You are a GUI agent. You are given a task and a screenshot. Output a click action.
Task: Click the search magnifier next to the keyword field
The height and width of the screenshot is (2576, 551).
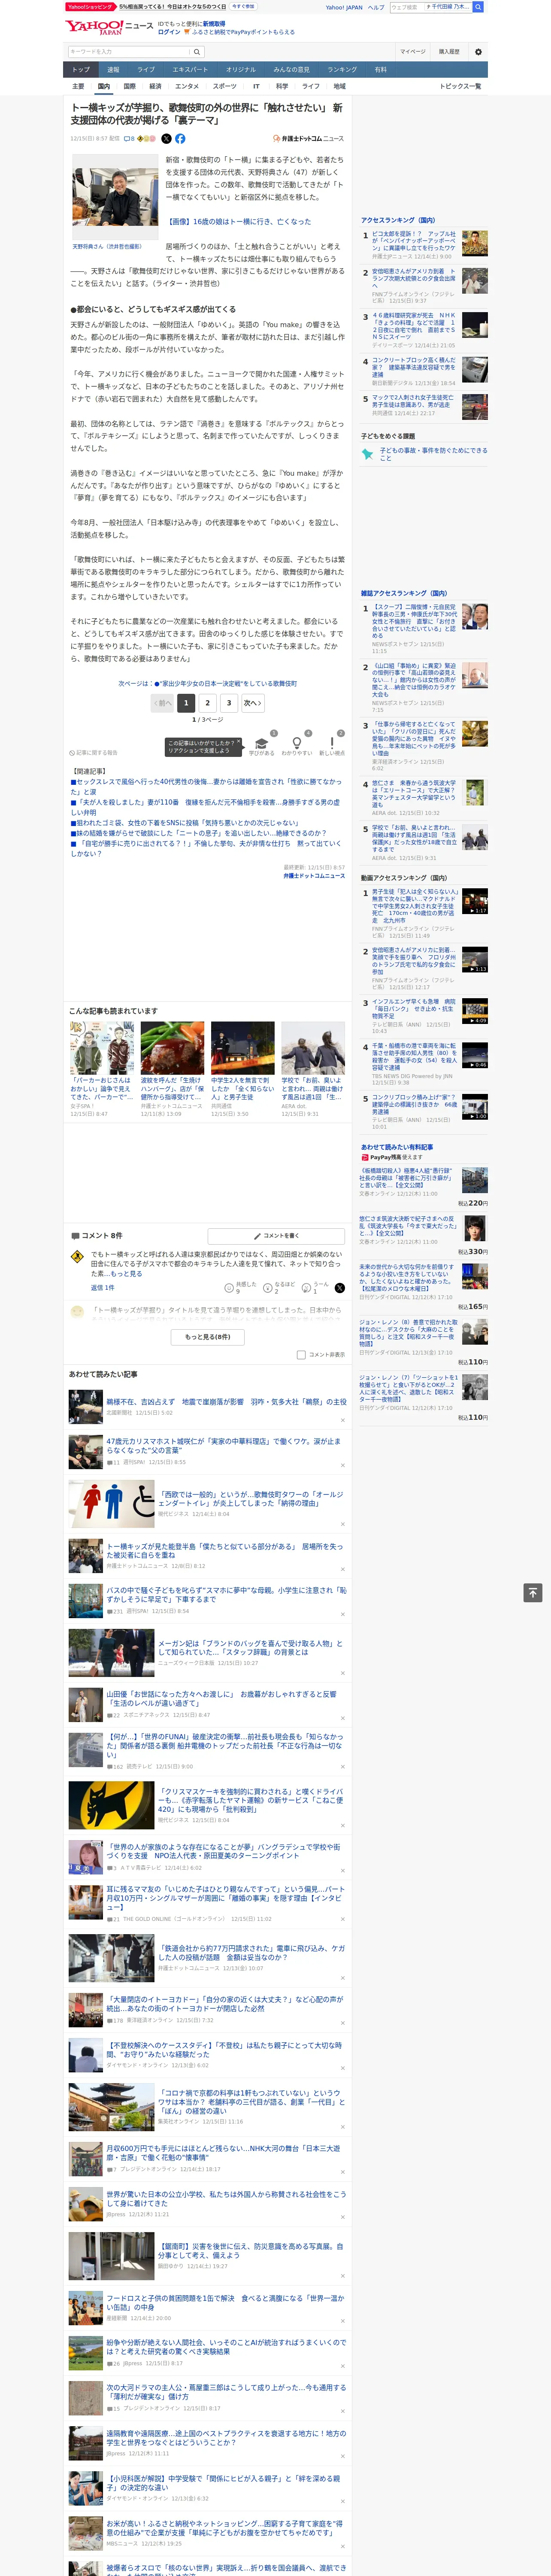point(196,52)
